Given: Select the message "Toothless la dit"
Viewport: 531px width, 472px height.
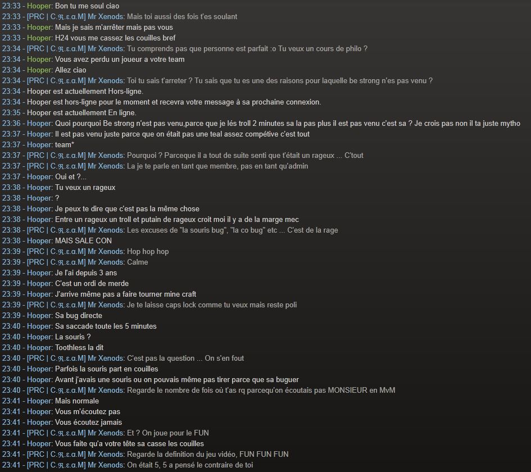Looking at the screenshot, I should (x=79, y=347).
